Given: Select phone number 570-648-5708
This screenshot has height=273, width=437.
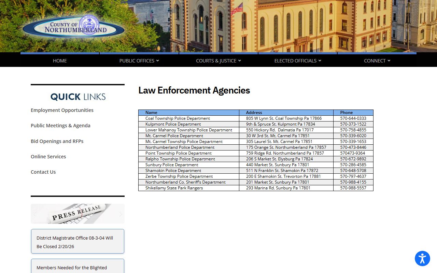Looking at the screenshot, I should (353, 171).
